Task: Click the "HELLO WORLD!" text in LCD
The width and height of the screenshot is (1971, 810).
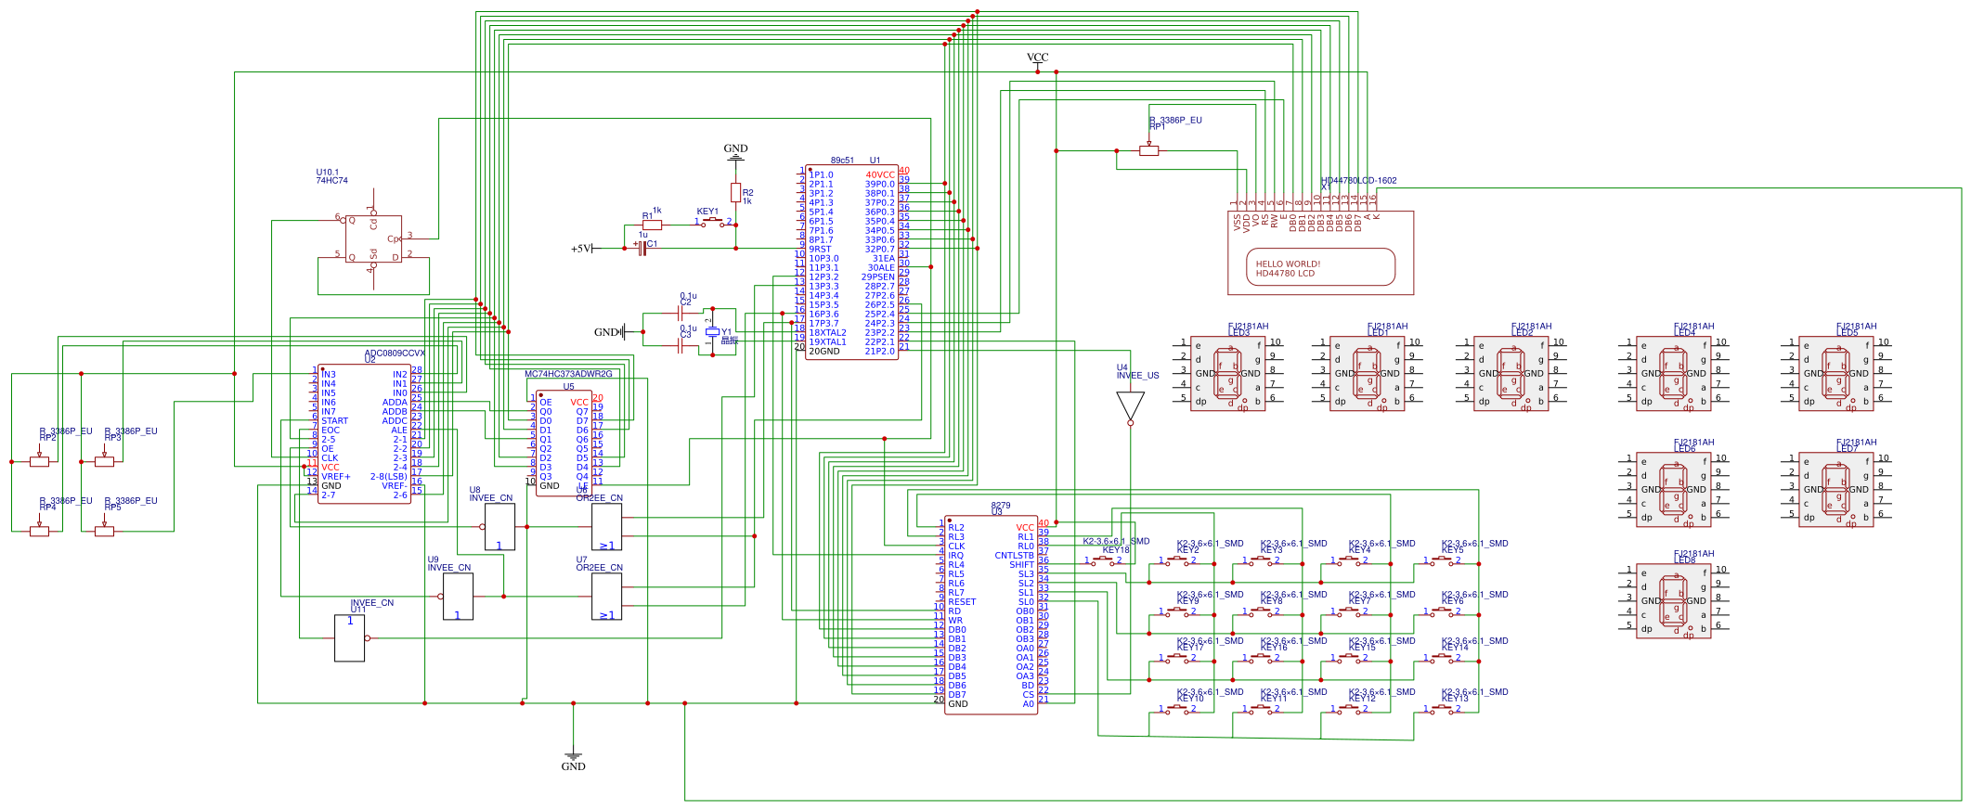Action: (1288, 264)
